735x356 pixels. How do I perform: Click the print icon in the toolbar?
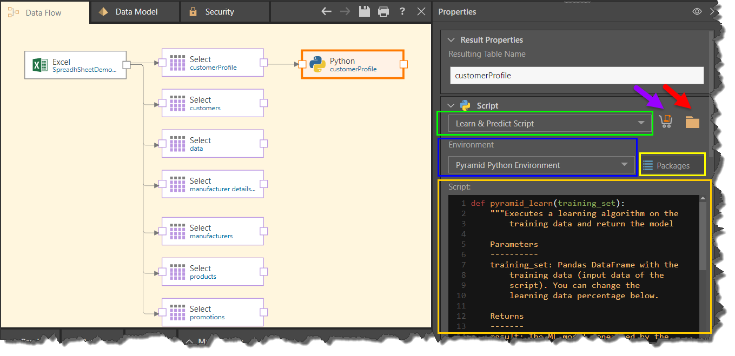(383, 11)
